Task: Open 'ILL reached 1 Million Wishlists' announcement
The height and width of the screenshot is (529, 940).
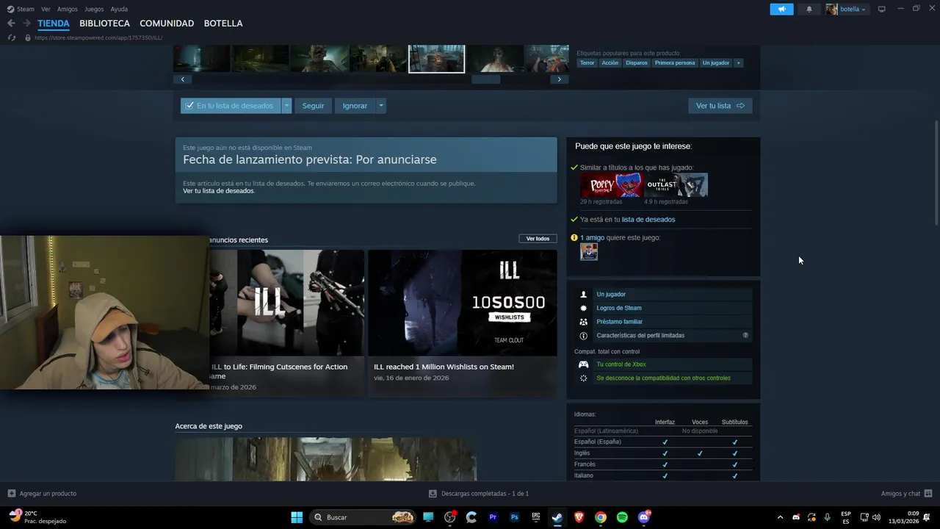Action: click(463, 323)
